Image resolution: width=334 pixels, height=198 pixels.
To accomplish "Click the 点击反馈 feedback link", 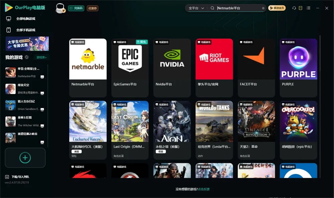I will coord(204,189).
